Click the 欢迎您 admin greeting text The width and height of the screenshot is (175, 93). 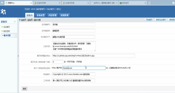[x=30, y=9]
